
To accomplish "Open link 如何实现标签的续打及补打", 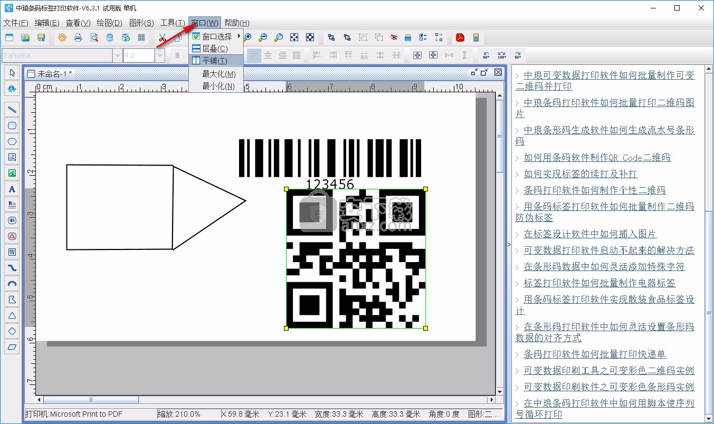I will [580, 174].
